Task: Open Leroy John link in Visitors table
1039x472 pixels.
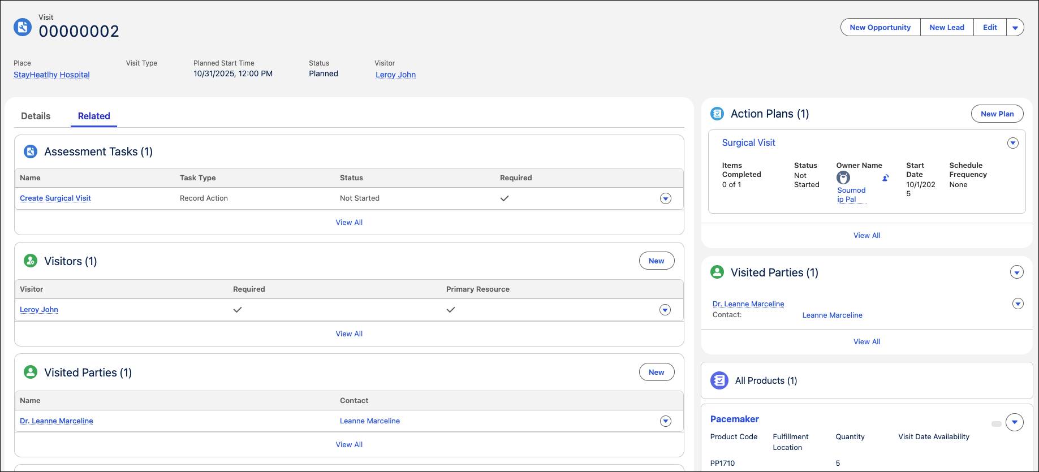Action: [39, 309]
